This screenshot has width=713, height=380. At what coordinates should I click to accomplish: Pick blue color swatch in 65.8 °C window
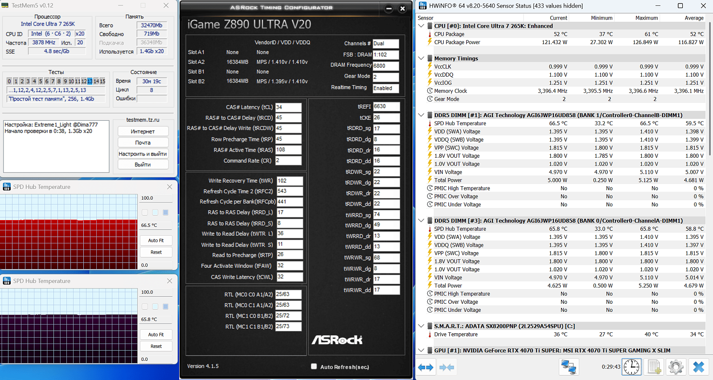pyautogui.click(x=165, y=306)
